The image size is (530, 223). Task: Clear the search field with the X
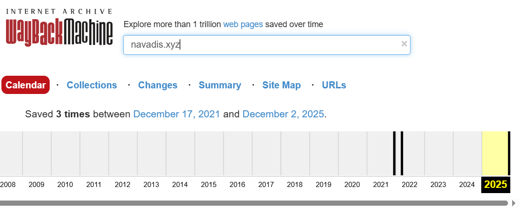coord(404,44)
